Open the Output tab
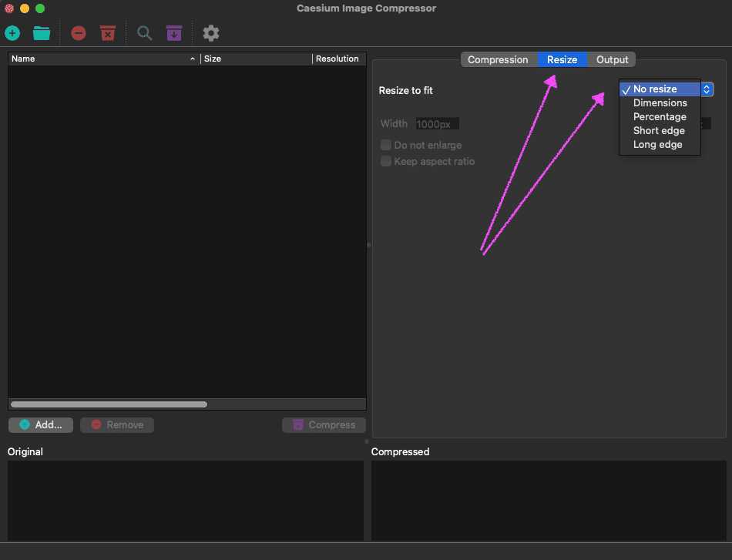Screen dimensions: 732x560 (612, 59)
